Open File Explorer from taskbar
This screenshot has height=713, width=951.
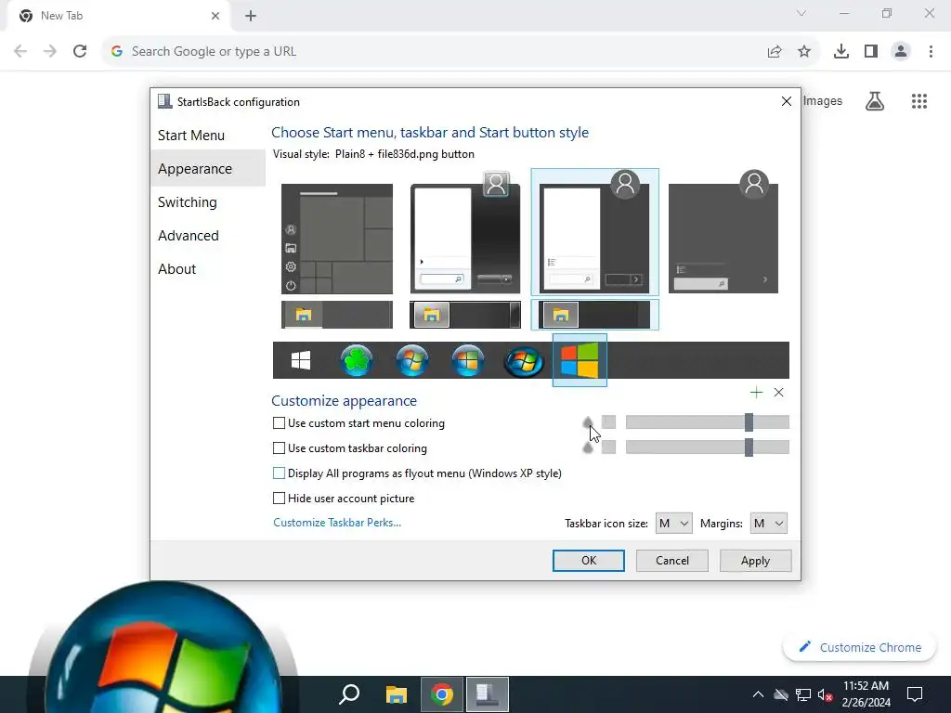click(396, 694)
